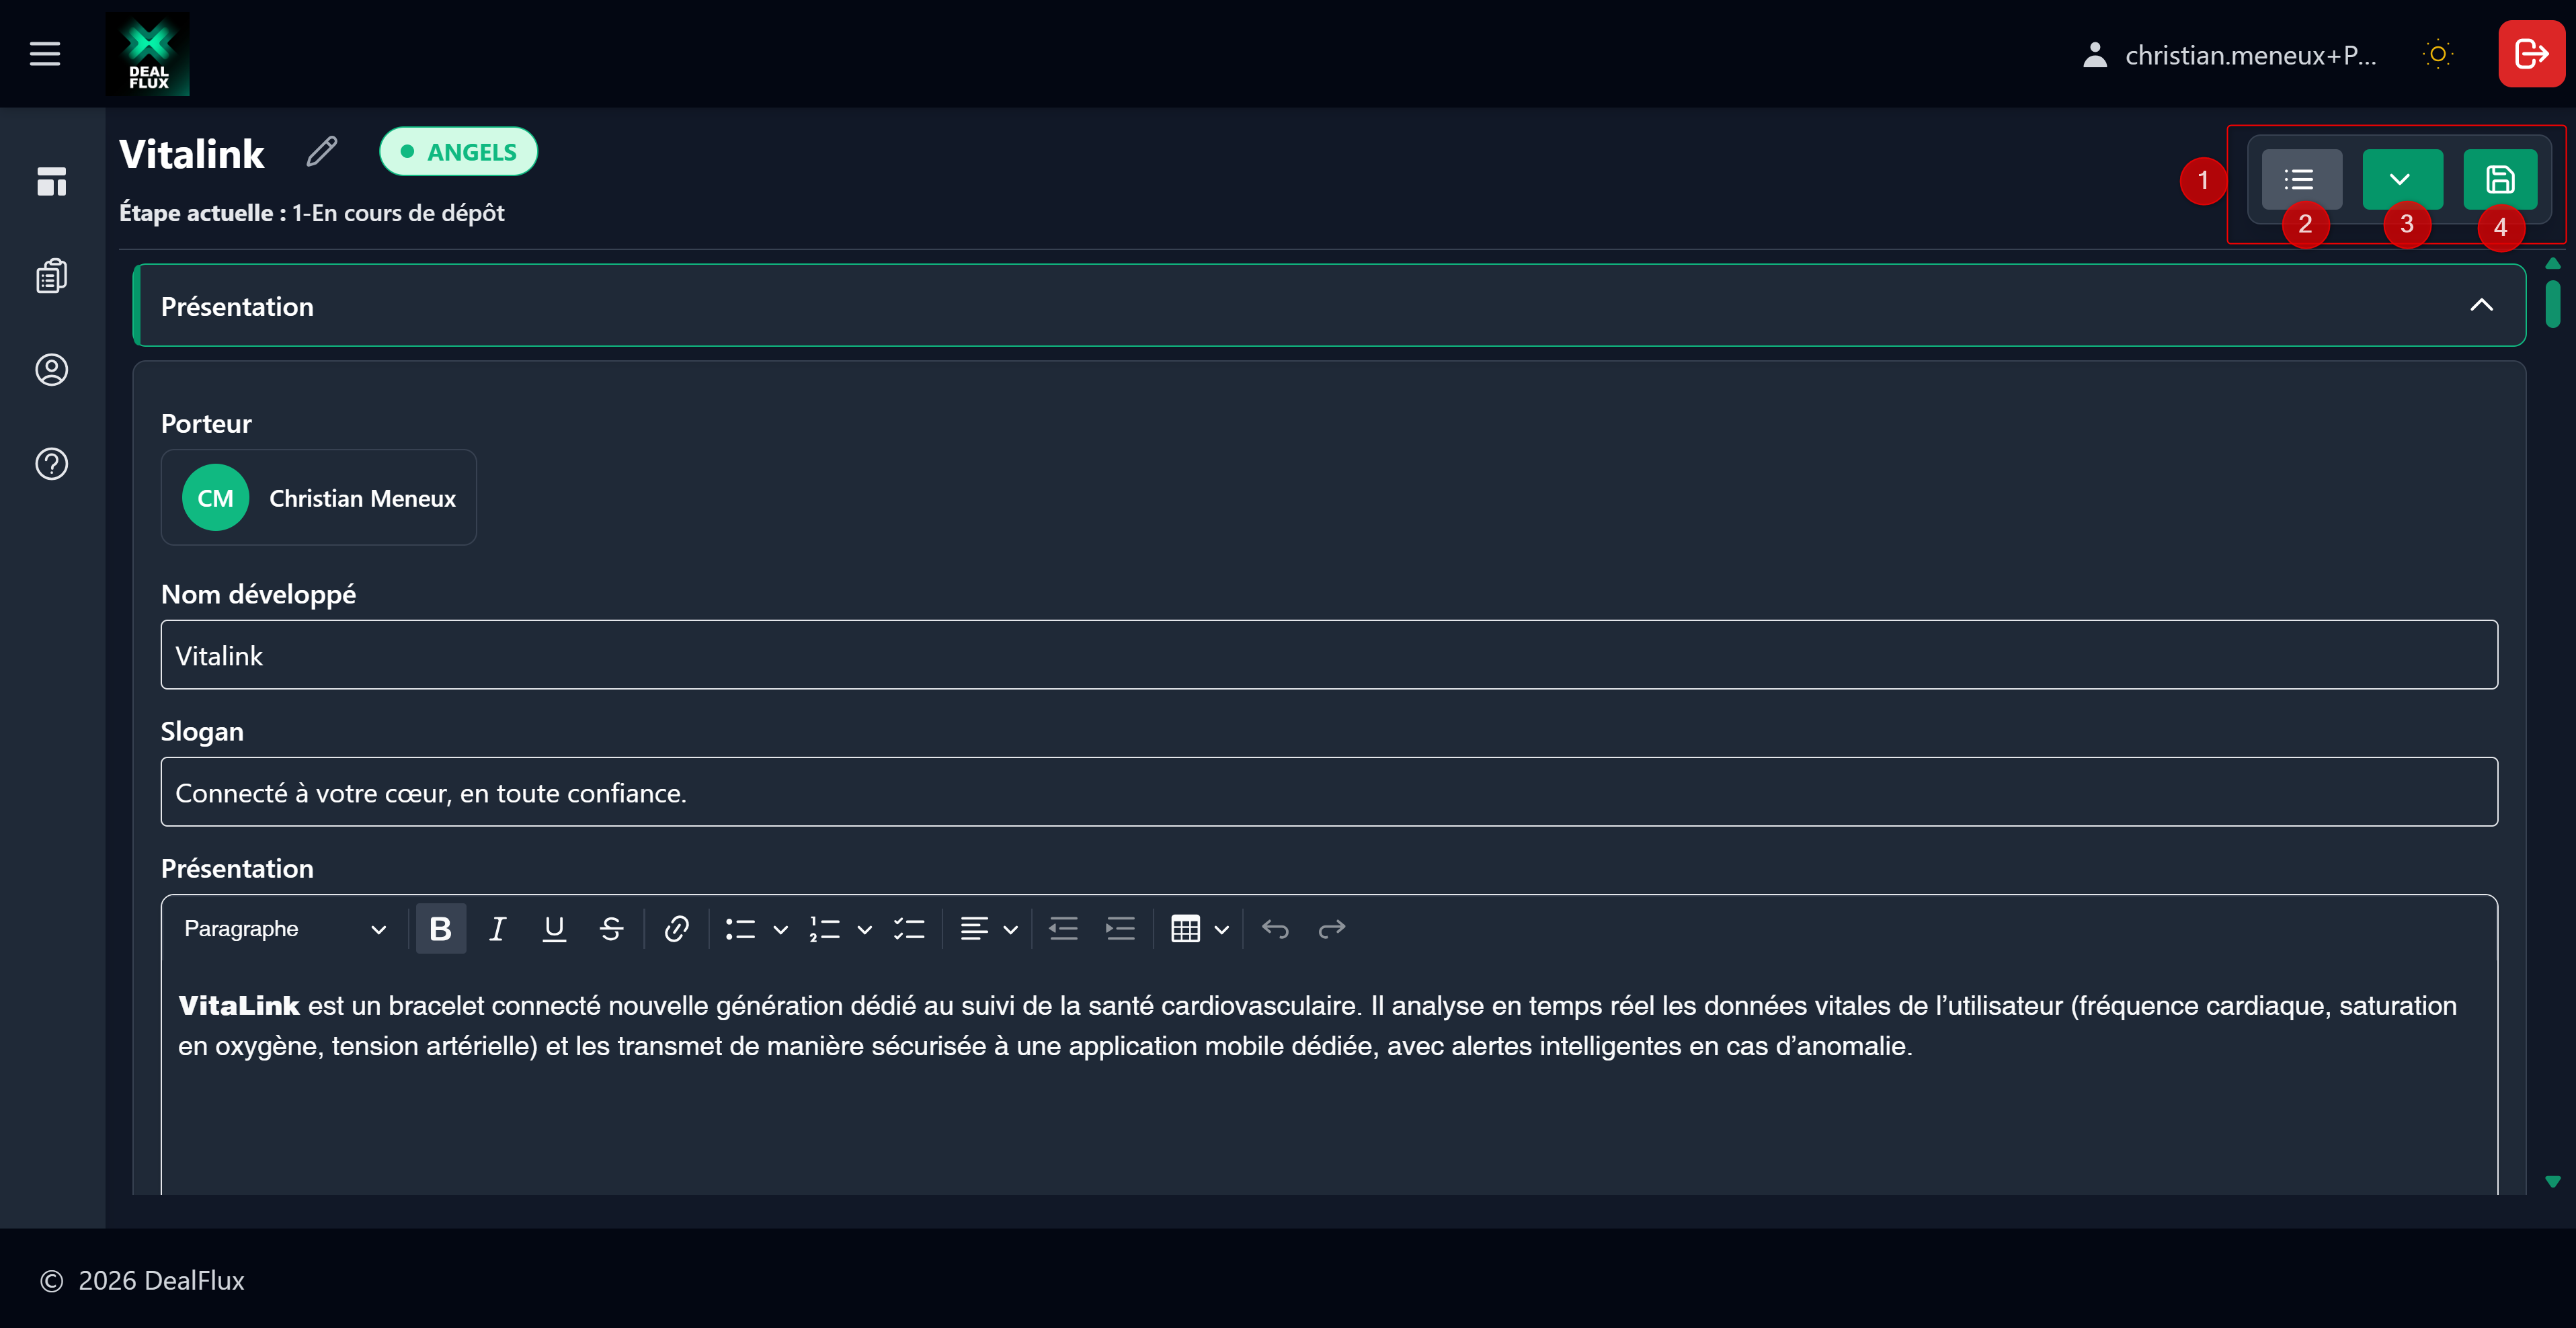Click the ANGELS status badge
The width and height of the screenshot is (2576, 1328).
click(459, 152)
